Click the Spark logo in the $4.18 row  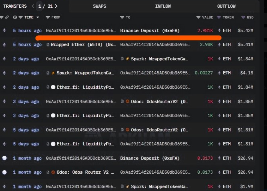[53, 73]
